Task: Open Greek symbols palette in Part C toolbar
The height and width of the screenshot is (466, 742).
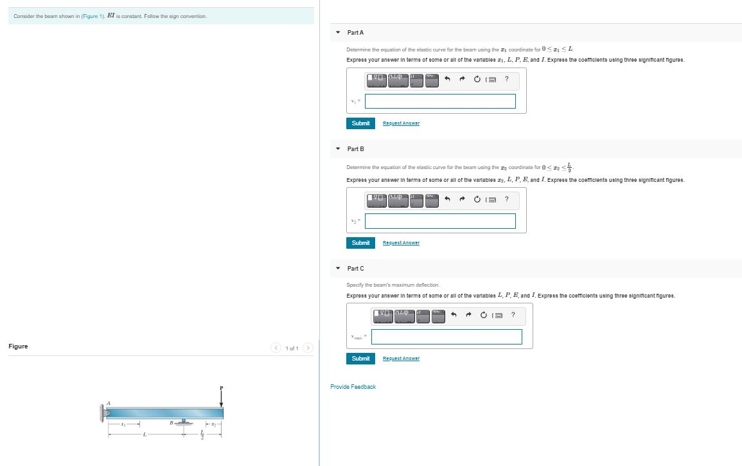Action: (x=405, y=316)
